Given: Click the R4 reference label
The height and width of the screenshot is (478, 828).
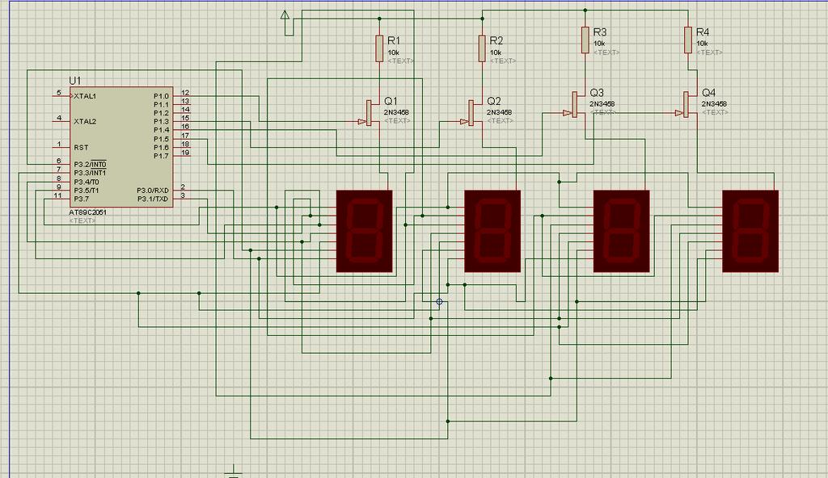Looking at the screenshot, I should pyautogui.click(x=703, y=32).
